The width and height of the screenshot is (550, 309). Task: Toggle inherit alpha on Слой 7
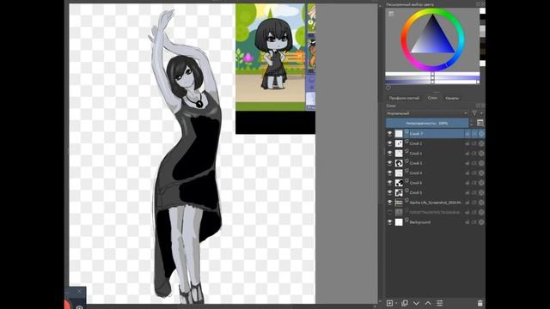pos(474,134)
